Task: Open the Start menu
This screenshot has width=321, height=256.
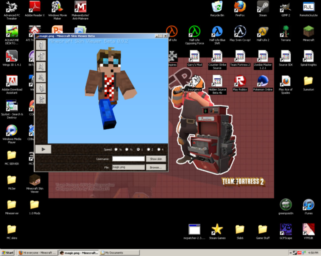Action: [8, 253]
